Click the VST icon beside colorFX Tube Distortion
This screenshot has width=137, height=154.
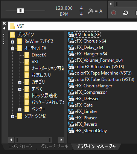coord(71,79)
